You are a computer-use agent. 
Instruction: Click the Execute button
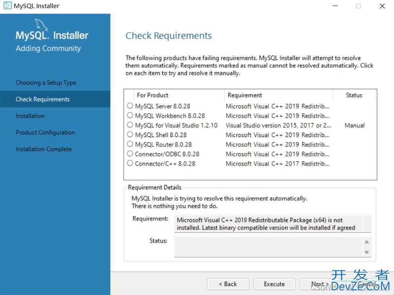(x=274, y=284)
